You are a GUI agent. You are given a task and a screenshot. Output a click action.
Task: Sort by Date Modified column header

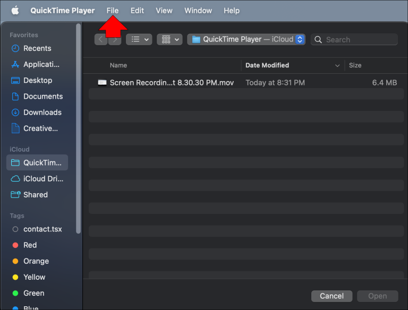pyautogui.click(x=267, y=65)
